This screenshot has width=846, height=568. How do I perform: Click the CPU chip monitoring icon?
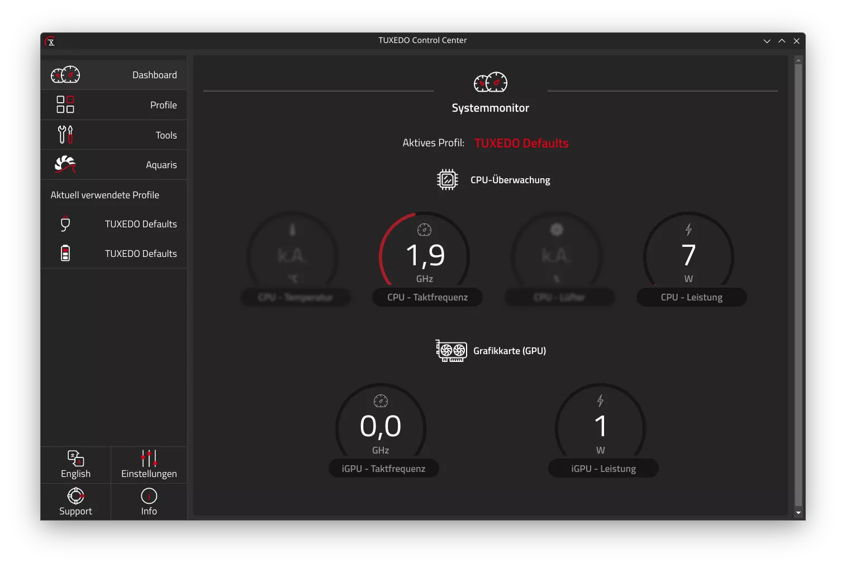tap(447, 180)
